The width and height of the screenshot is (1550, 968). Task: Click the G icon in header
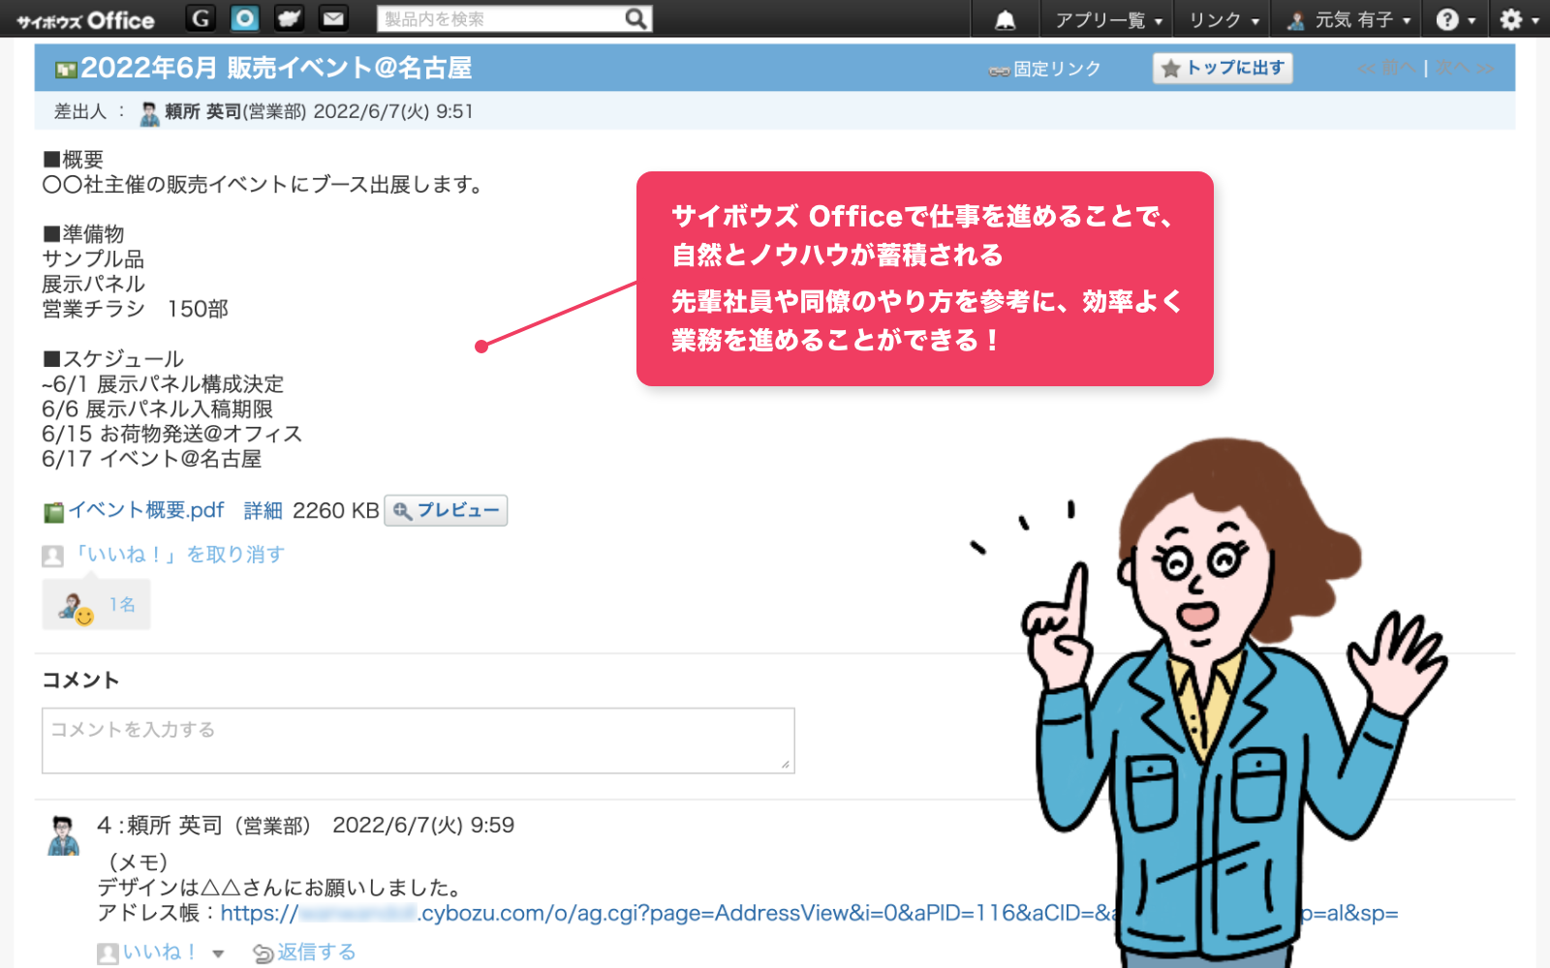click(x=201, y=18)
